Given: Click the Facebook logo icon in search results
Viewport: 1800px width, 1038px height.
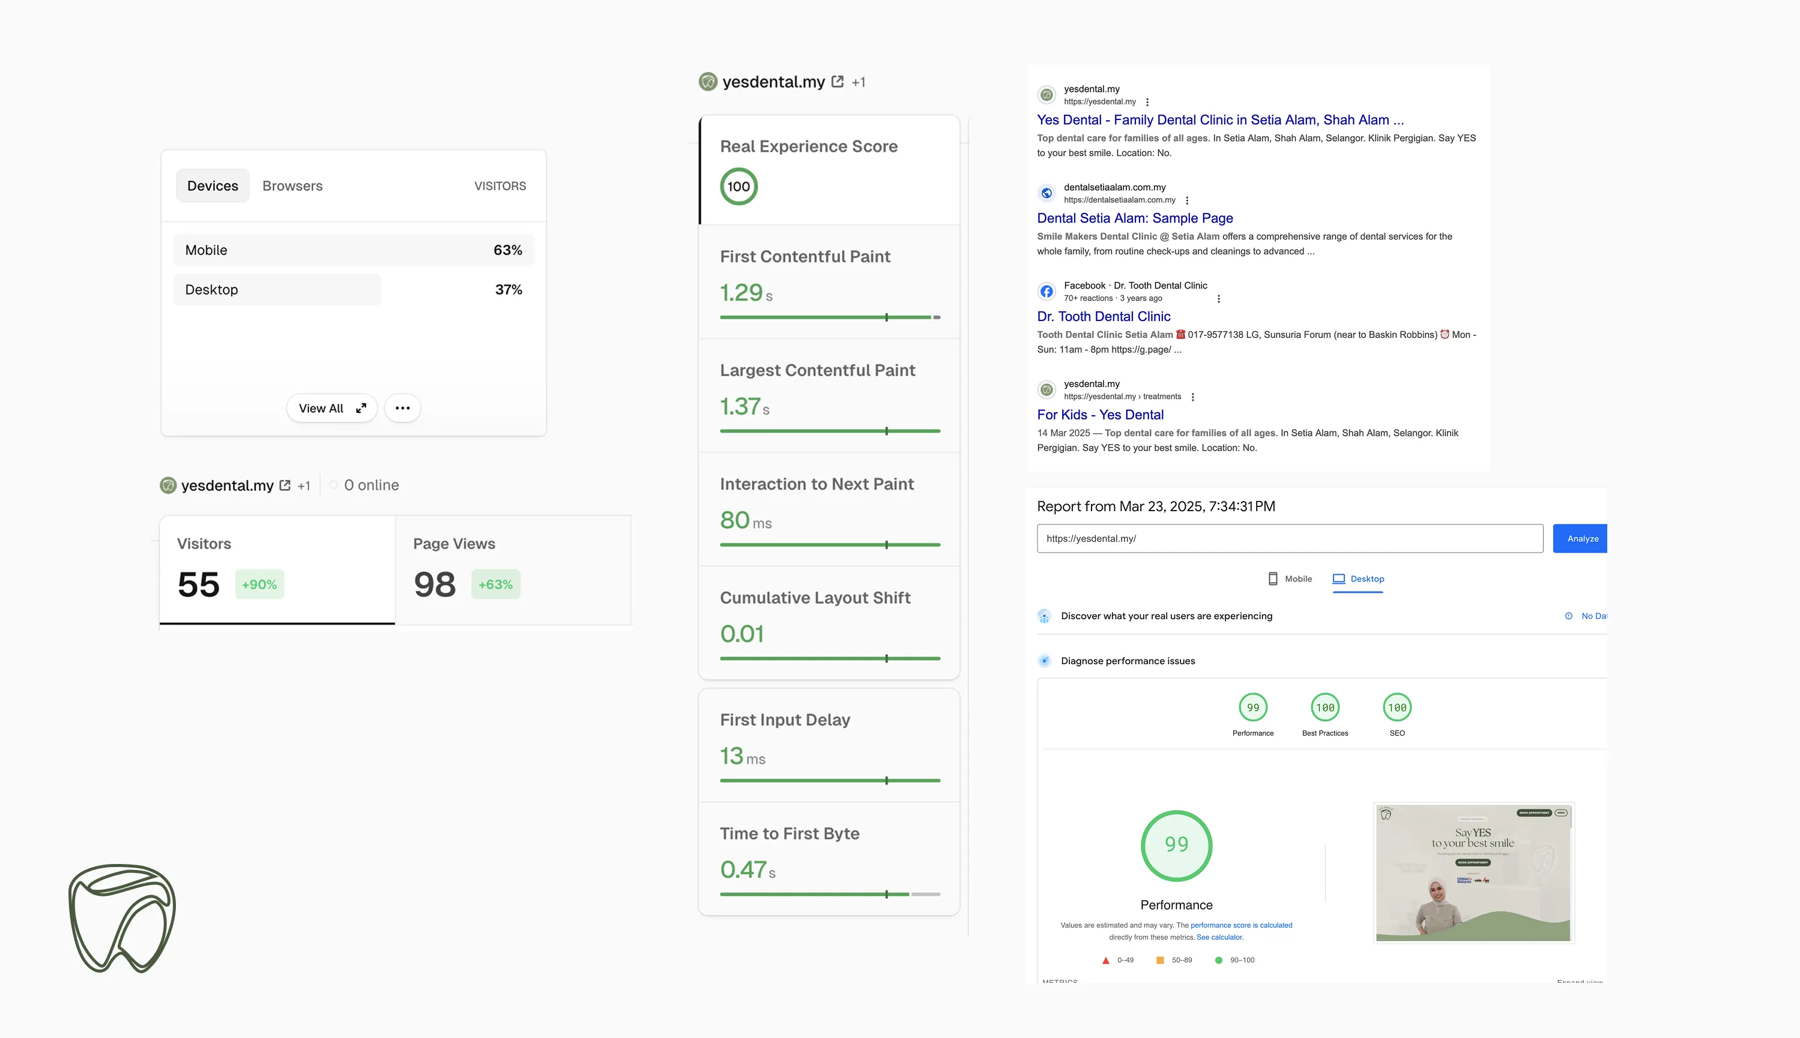Looking at the screenshot, I should point(1046,292).
